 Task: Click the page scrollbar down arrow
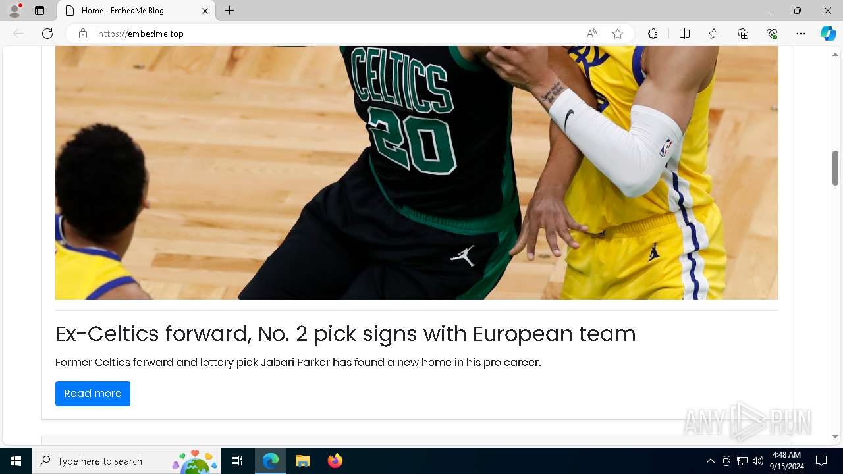(835, 436)
